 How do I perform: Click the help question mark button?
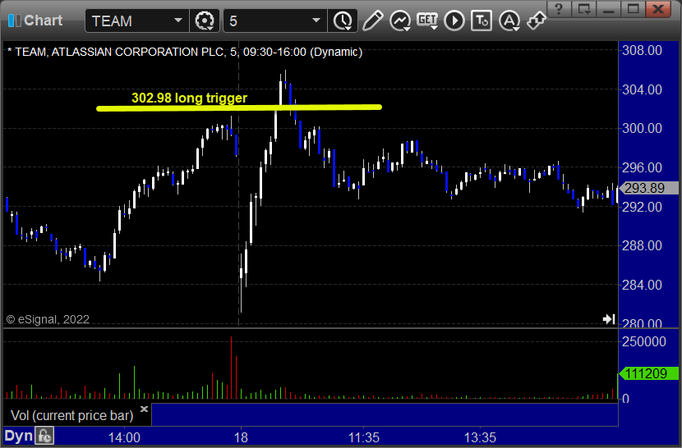pos(560,9)
